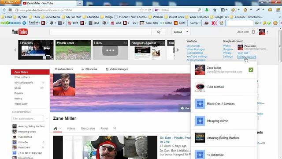Click the YouTube logo
The height and width of the screenshot is (159, 282).
coord(19,32)
